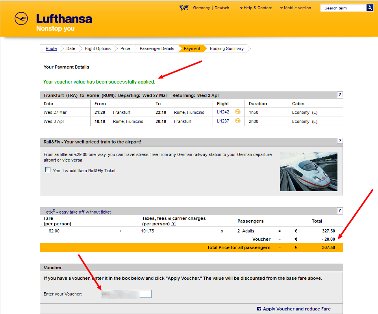Image resolution: width=378 pixels, height=314 pixels.
Task: Click fare value 62.00
Action: 54,231
